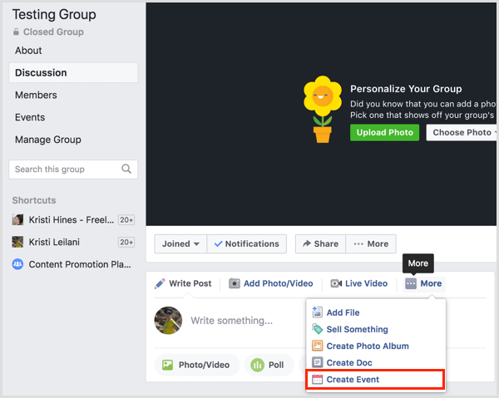Click the user profile picture thumbnail
The height and width of the screenshot is (398, 499).
(x=168, y=321)
